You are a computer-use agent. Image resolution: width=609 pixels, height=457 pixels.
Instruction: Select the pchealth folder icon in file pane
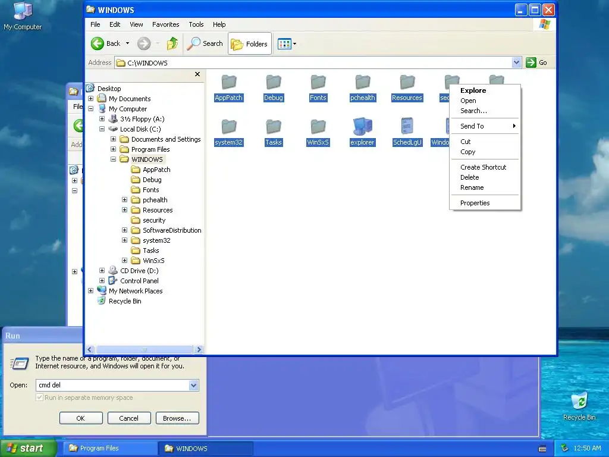pos(363,82)
